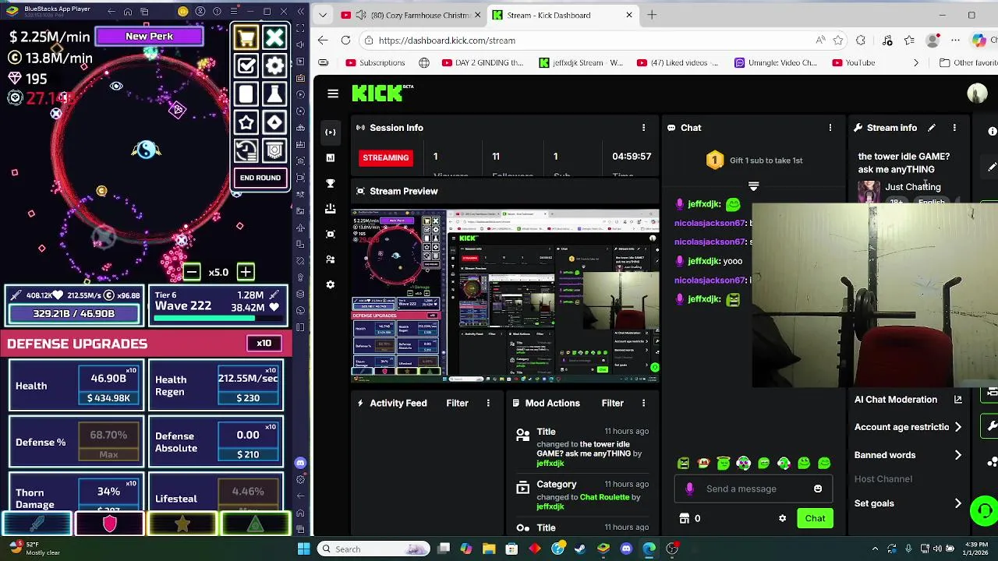Open Session Info three-dot options
The image size is (998, 561).
[x=643, y=128]
